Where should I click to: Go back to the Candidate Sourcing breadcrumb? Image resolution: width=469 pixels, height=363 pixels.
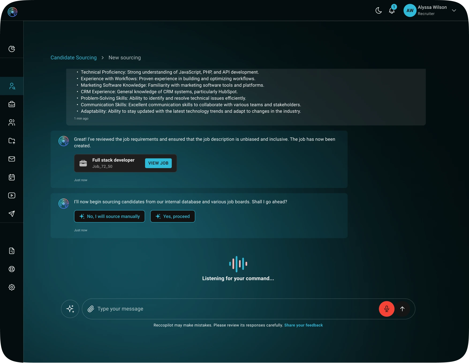tap(74, 58)
